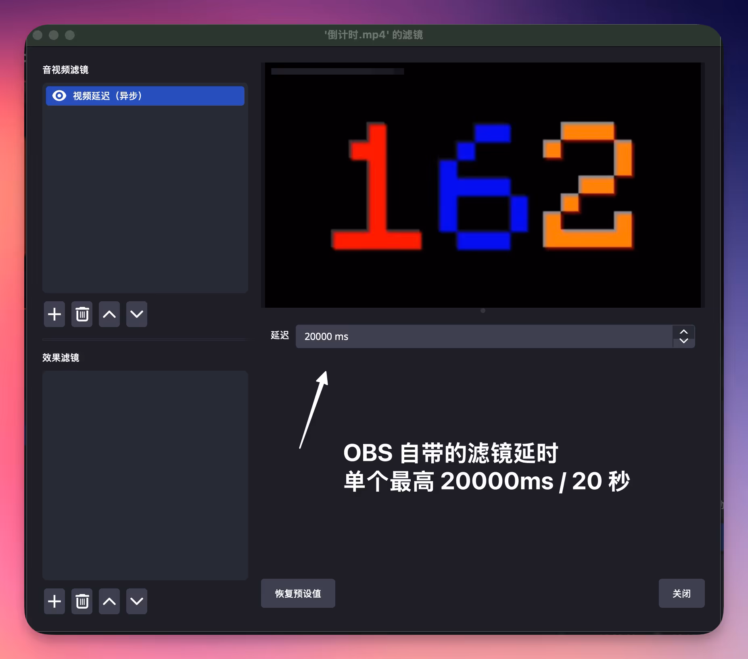
Task: Decrease delay with the stepper down arrow
Action: (684, 341)
